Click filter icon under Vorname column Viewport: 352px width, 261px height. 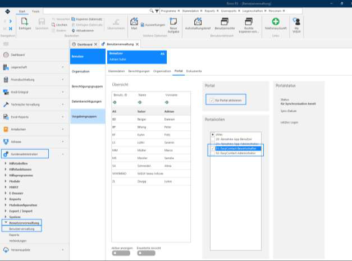167,102
